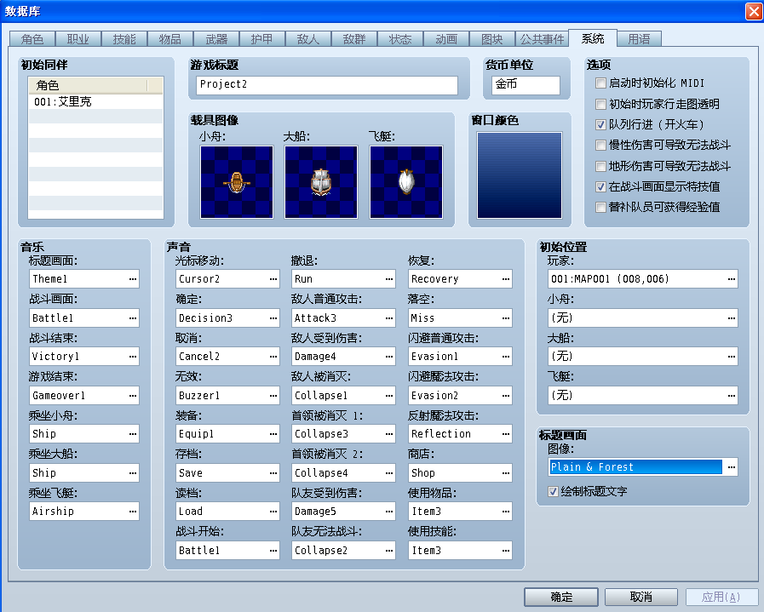The image size is (764, 612).
Task: Browse the Airship riding music
Action: (133, 512)
